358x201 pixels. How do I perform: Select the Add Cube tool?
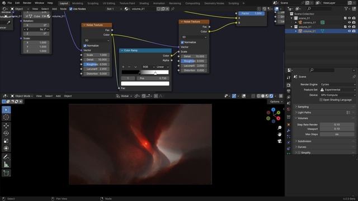[6, 173]
